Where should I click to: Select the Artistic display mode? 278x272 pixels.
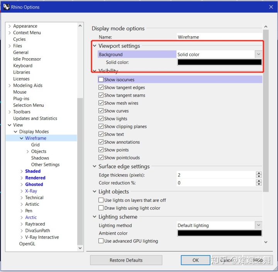coord(32,204)
